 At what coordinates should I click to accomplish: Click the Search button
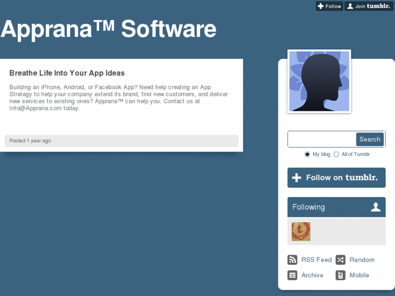point(370,139)
